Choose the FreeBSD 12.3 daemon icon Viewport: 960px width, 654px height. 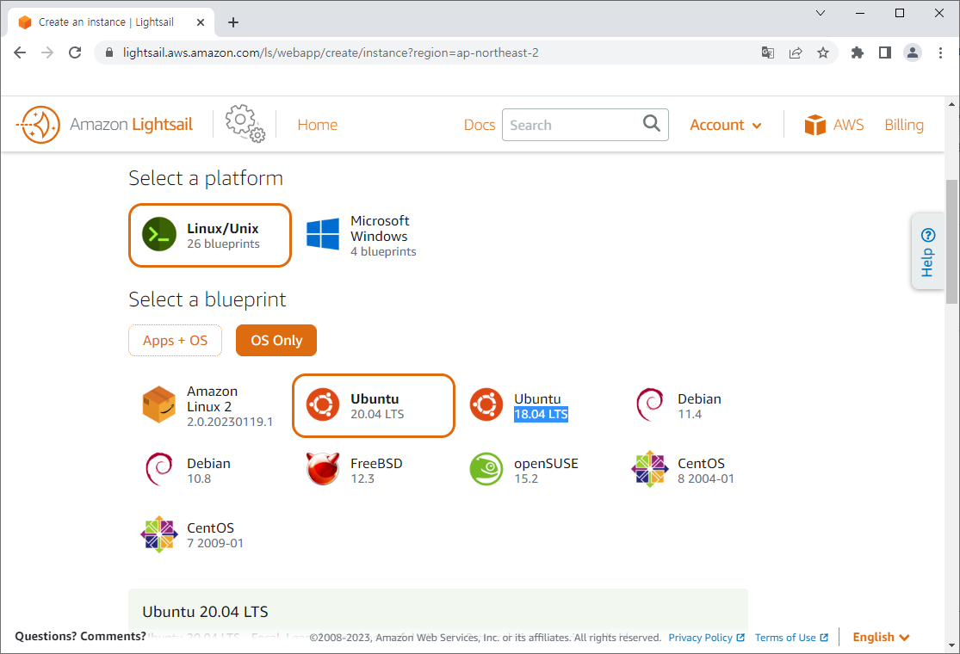click(323, 469)
